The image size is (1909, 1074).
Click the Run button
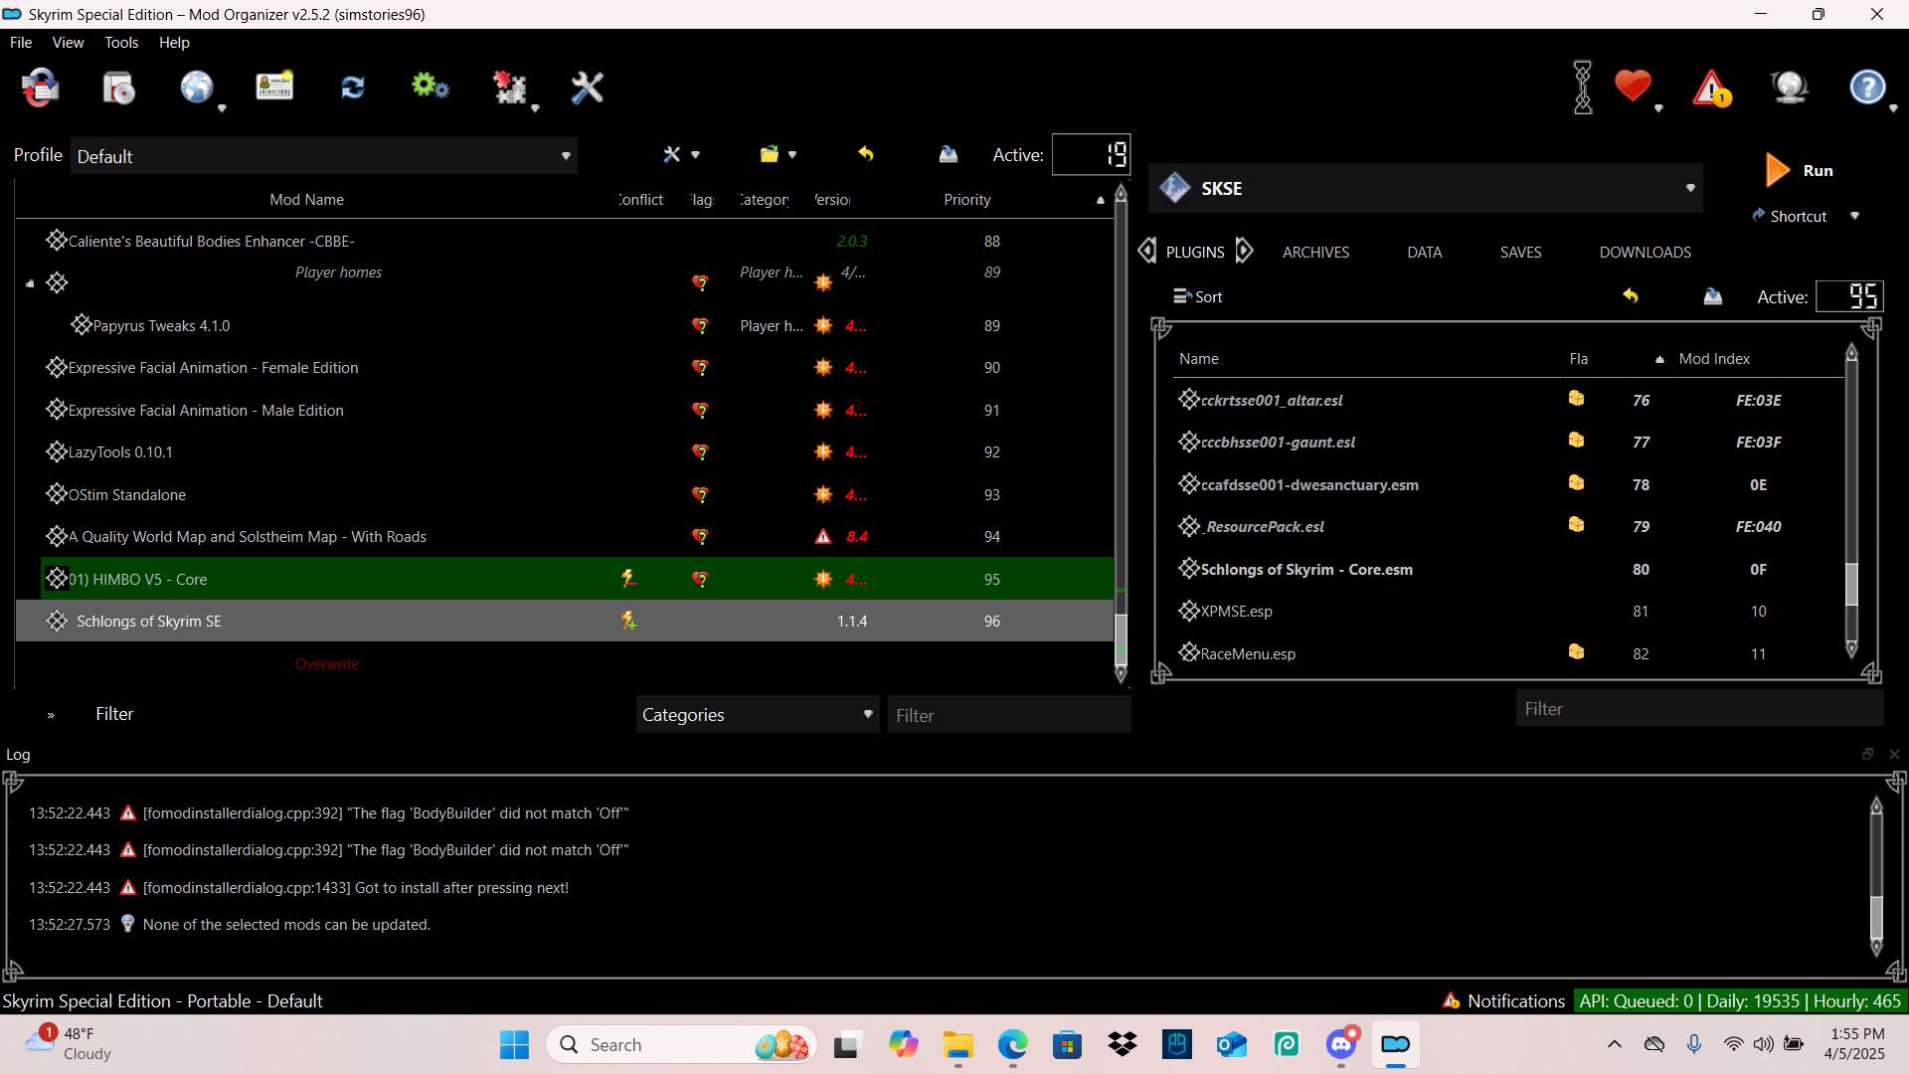pyautogui.click(x=1799, y=170)
